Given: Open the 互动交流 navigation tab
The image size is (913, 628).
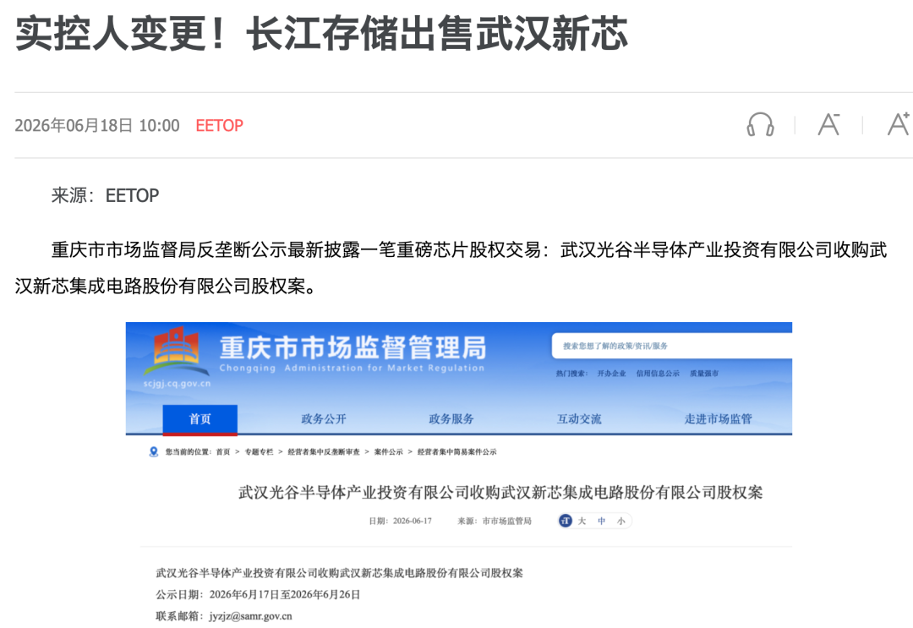Looking at the screenshot, I should 579,419.
